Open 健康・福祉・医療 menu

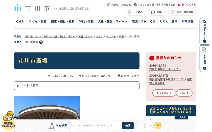tap(63, 21)
